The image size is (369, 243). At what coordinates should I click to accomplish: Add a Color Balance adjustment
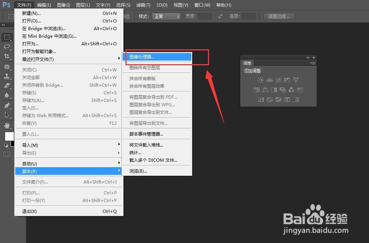(265, 90)
